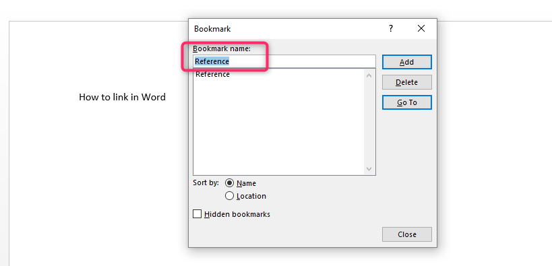Open dialog help via question mark icon
This screenshot has width=552, height=266.
(x=391, y=28)
